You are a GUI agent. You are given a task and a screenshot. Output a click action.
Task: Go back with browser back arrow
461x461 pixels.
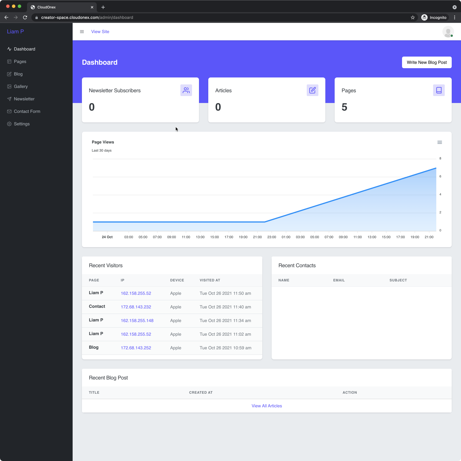[x=6, y=17]
